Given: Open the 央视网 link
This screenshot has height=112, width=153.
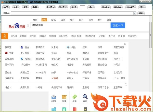Looking at the screenshot, I should pyautogui.click(x=33, y=36).
